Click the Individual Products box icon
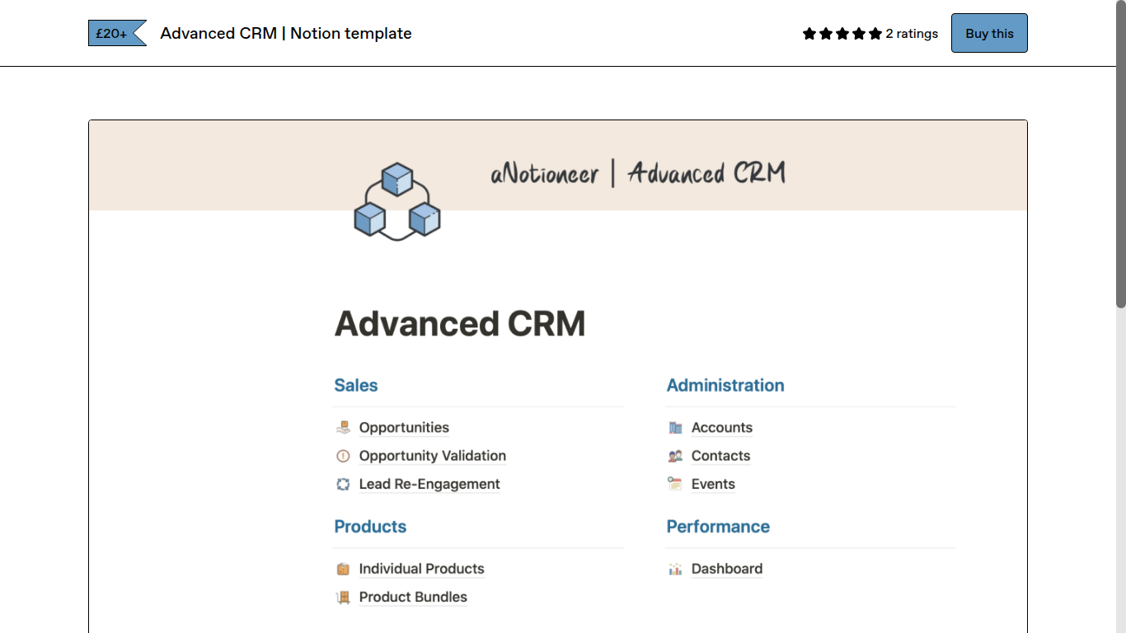 point(344,569)
